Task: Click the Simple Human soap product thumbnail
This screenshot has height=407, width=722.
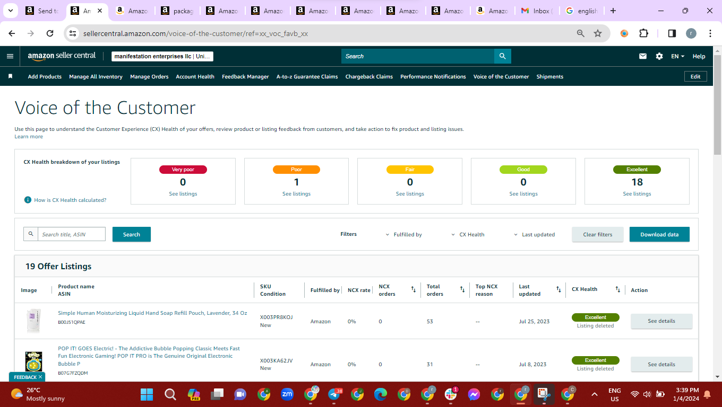Action: [x=33, y=321]
